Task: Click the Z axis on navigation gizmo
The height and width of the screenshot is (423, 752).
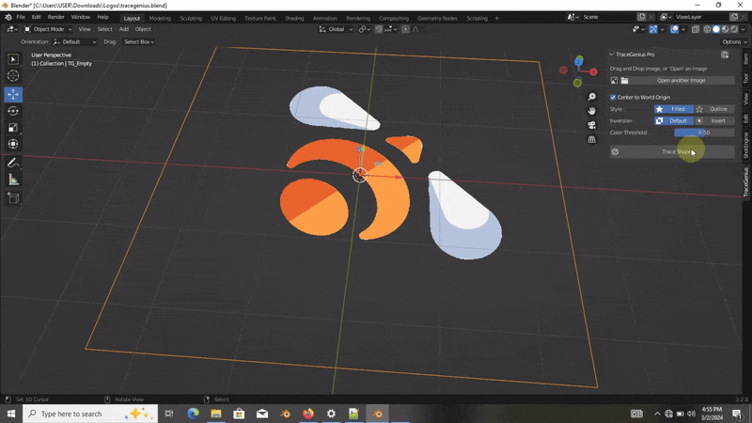Action: click(x=579, y=61)
